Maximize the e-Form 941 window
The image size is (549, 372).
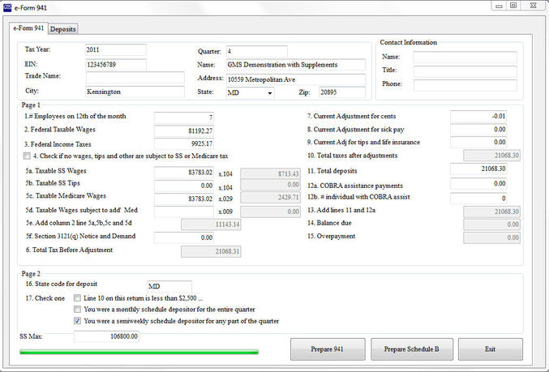[x=513, y=6]
